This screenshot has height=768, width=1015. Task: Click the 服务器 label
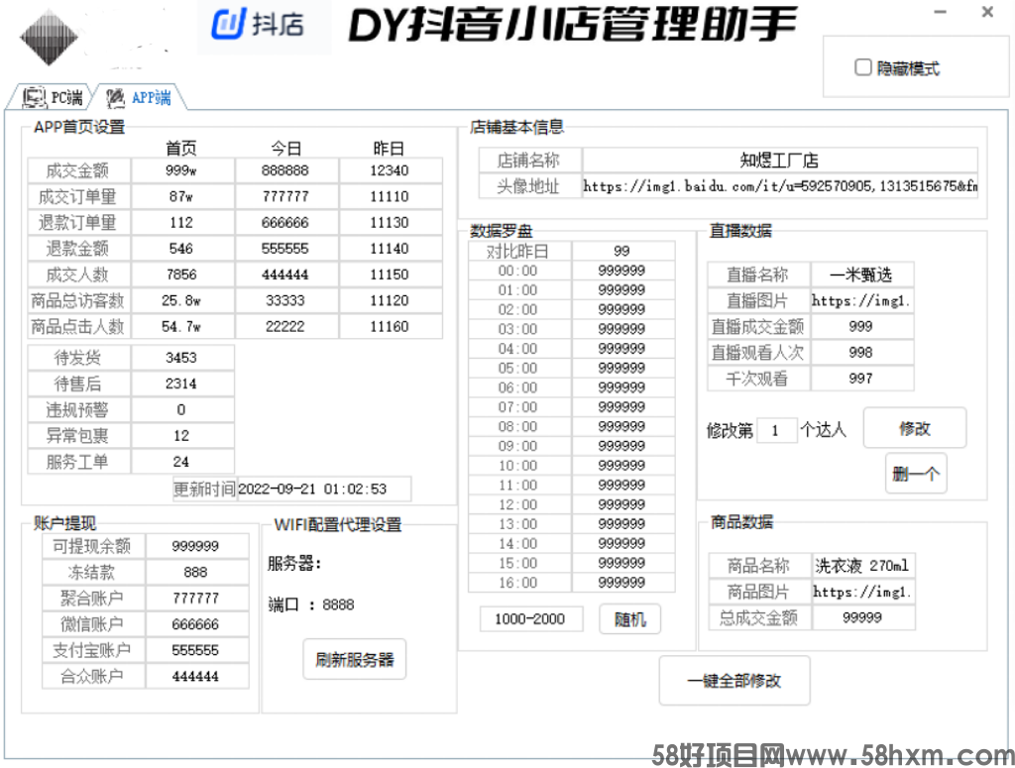pyautogui.click(x=294, y=563)
